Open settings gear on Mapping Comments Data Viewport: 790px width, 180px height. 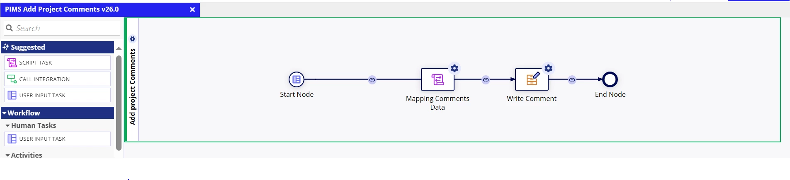coord(455,68)
